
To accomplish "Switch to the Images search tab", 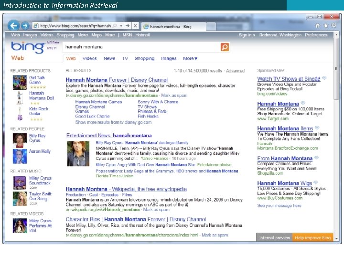I will pyautogui.click(x=169, y=59).
